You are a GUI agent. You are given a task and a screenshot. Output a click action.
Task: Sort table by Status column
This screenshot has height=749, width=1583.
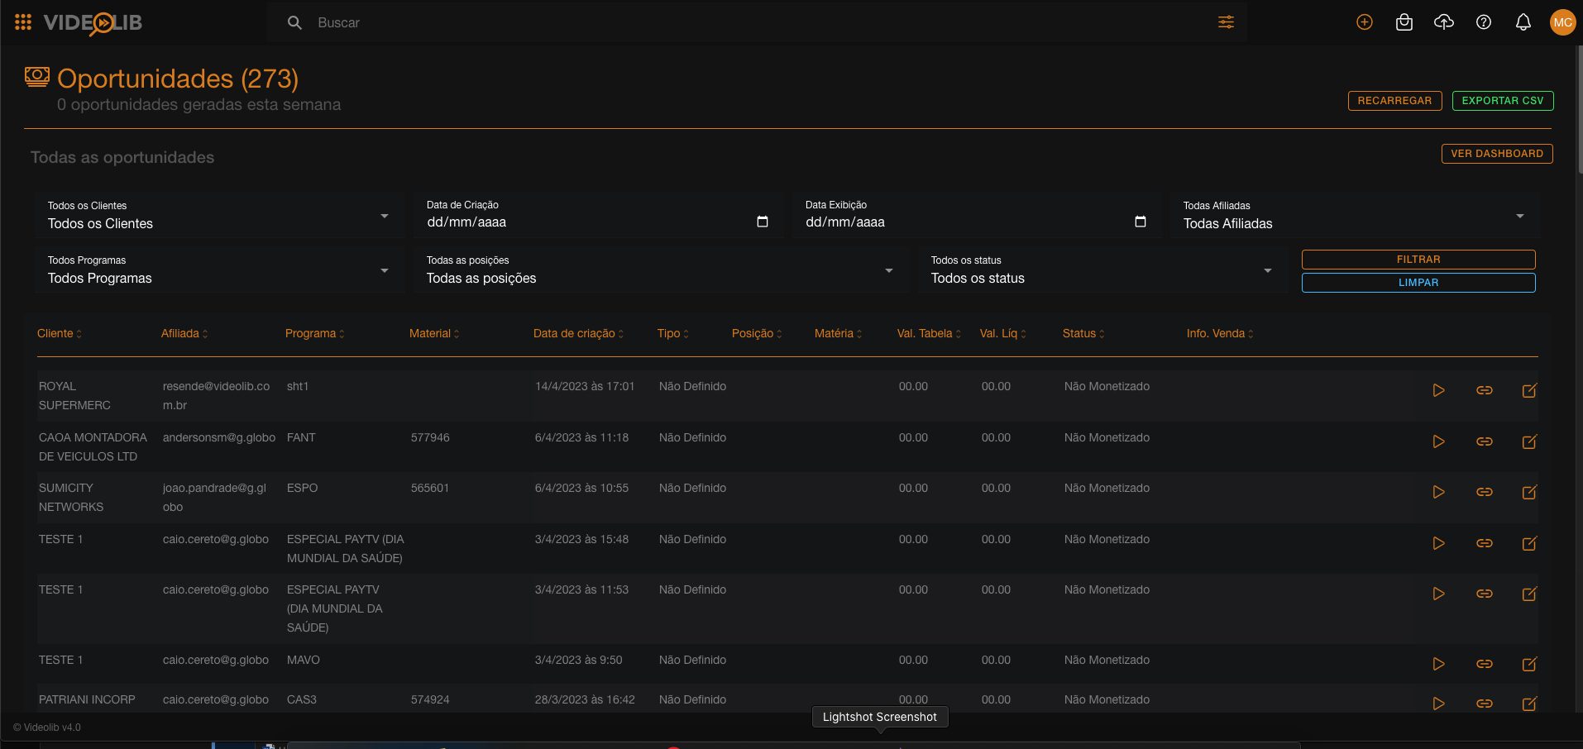tap(1083, 333)
